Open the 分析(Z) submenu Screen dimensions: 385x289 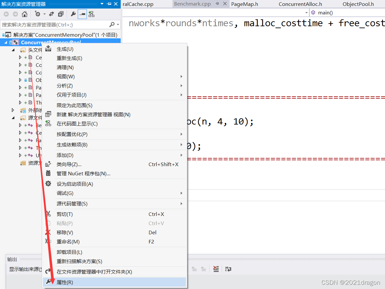coord(114,86)
